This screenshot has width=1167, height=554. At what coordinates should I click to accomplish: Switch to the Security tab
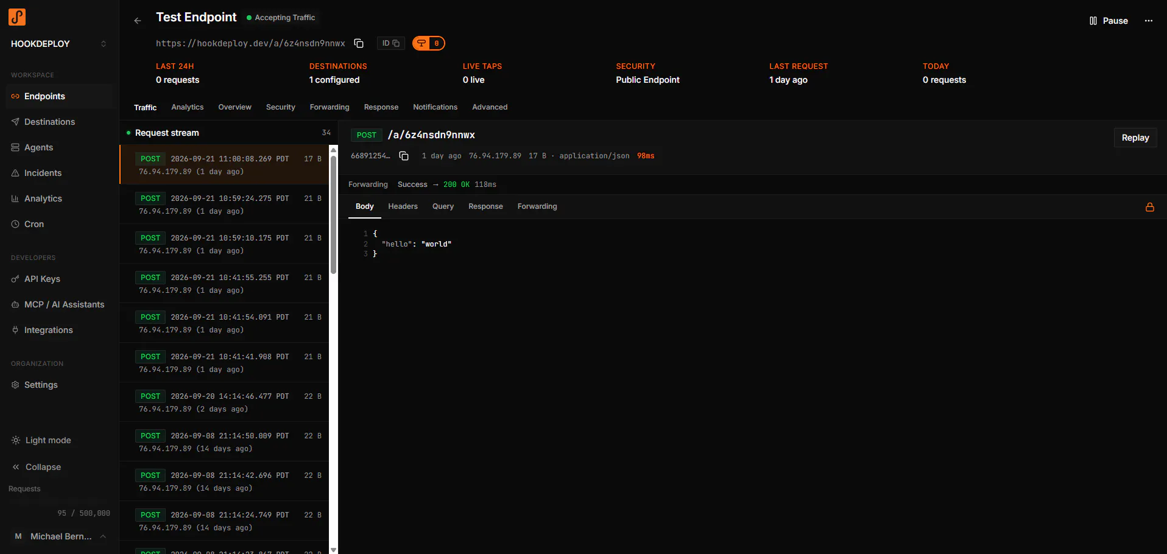click(x=281, y=107)
